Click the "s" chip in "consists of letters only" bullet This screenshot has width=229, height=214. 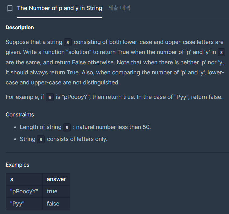pos(41,139)
